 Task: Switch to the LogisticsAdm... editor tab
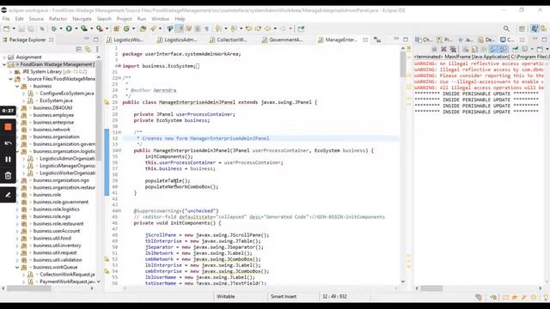point(177,39)
